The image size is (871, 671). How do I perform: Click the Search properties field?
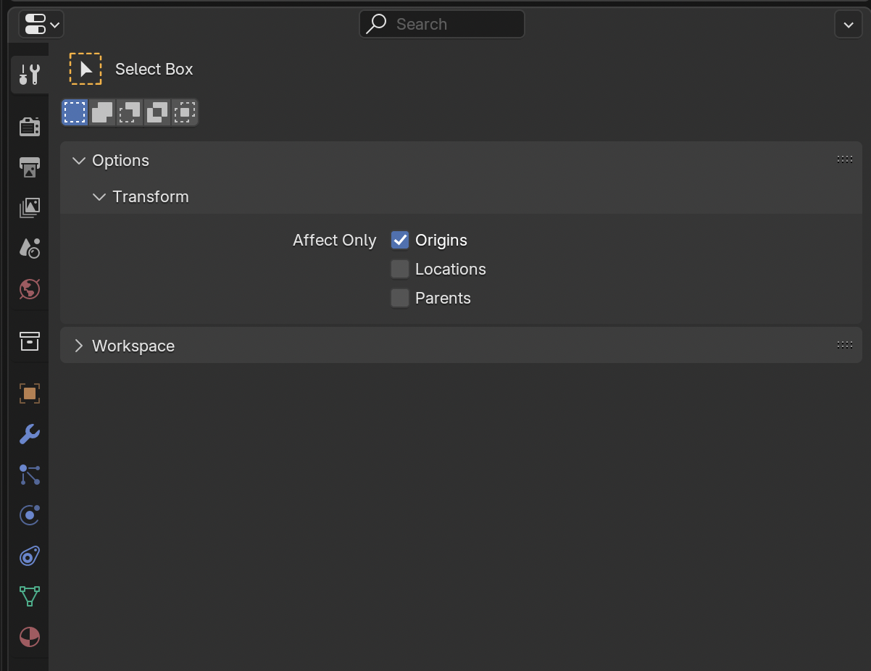point(442,24)
